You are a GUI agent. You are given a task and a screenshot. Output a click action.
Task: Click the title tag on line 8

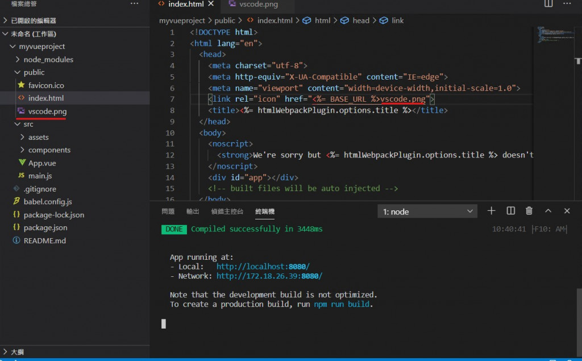[223, 110]
